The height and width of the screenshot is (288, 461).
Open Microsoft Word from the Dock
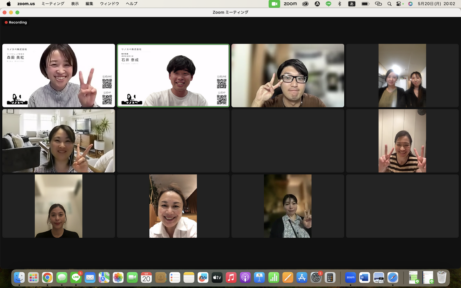pyautogui.click(x=364, y=277)
